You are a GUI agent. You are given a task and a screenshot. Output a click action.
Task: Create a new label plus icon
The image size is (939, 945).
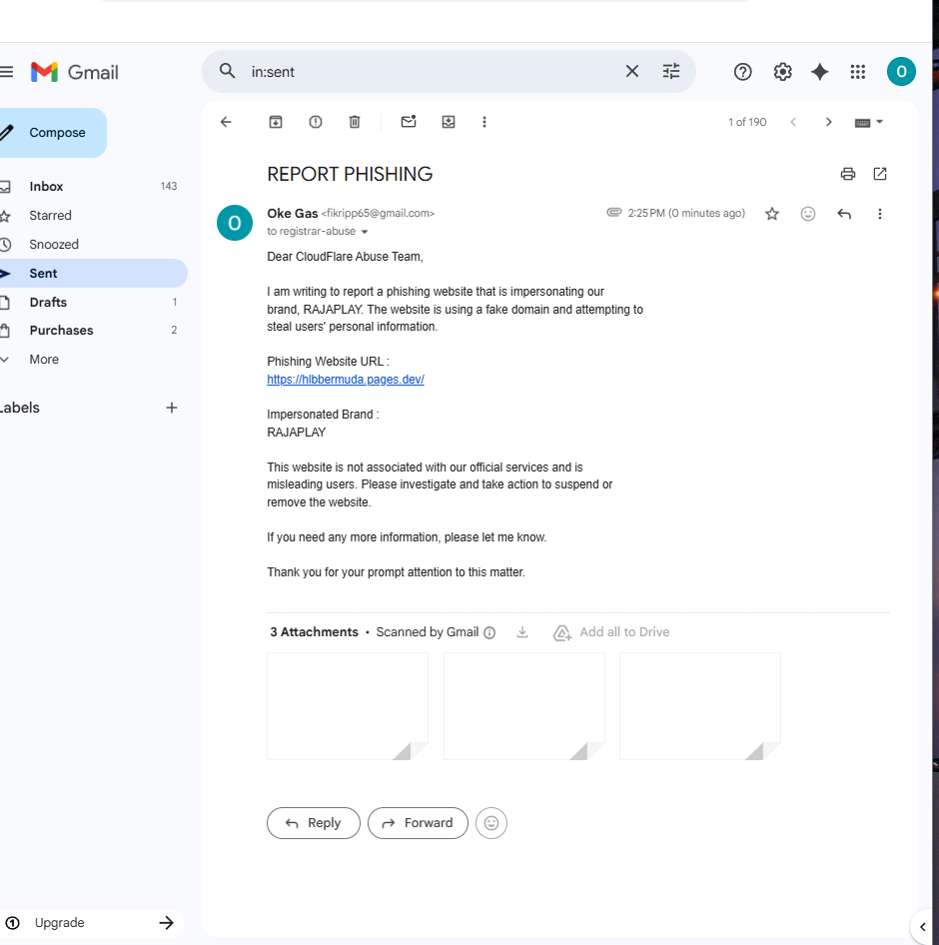coord(172,408)
